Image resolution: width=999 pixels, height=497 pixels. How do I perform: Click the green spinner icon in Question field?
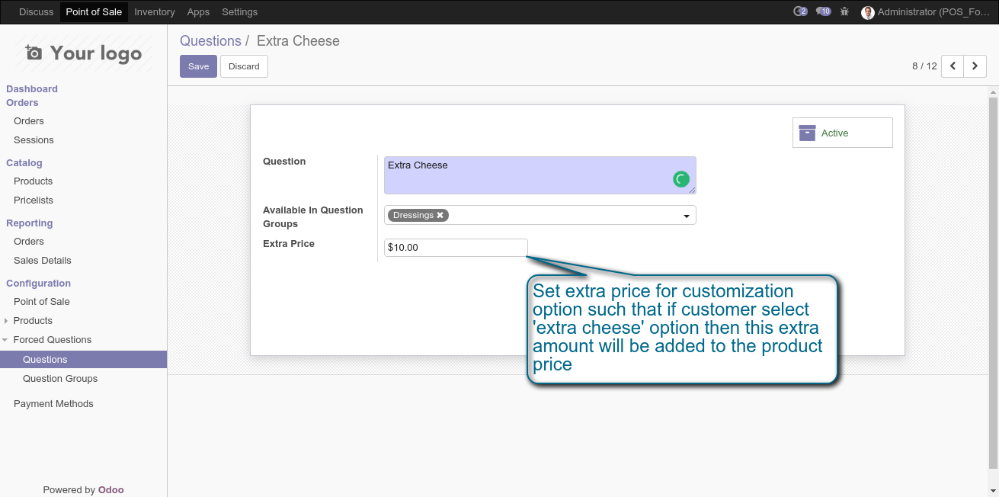click(x=681, y=179)
